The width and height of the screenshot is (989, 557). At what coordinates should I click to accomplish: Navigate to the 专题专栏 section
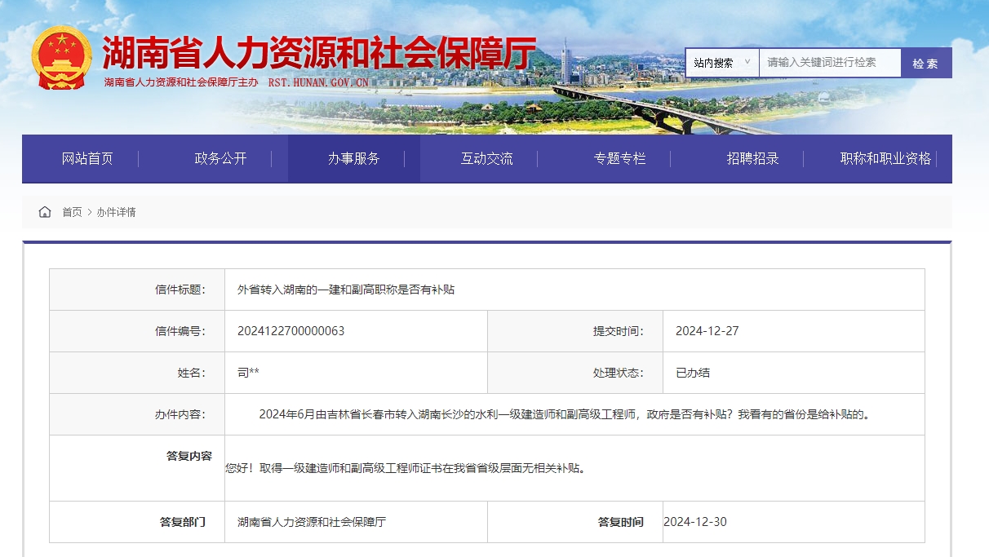pyautogui.click(x=619, y=159)
